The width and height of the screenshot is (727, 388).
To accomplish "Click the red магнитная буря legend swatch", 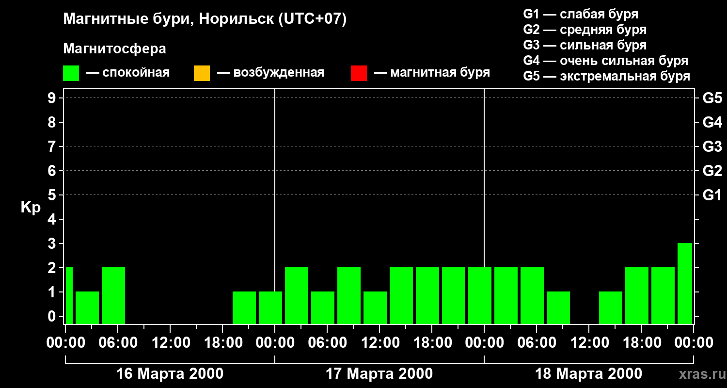I will [359, 73].
